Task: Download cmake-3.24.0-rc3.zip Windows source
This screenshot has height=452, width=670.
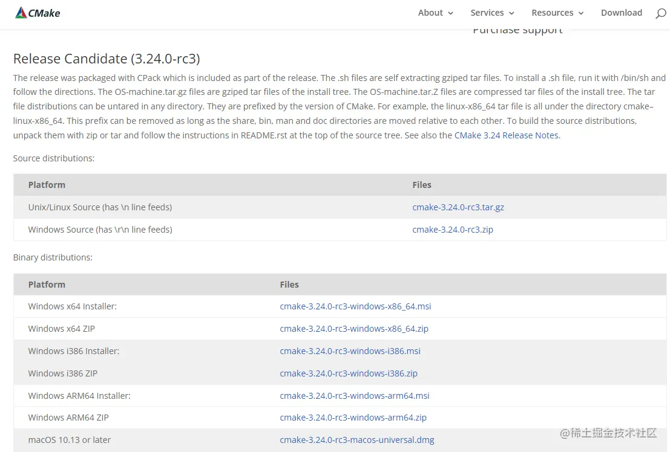Action: click(452, 230)
